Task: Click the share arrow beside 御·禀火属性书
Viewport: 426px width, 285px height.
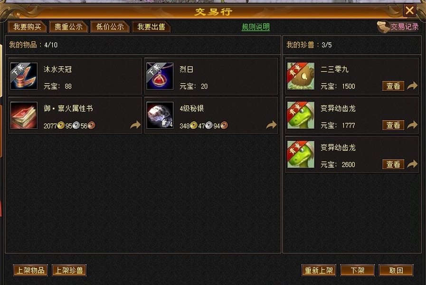Action: (135, 125)
